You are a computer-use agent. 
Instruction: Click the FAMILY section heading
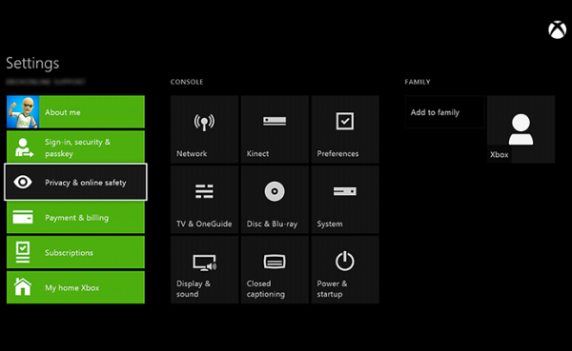point(418,82)
